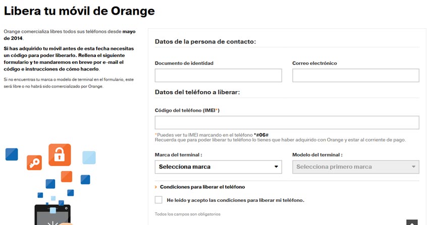Click the 'Recuerda que para poder liberar' note
Image resolution: width=429 pixels, height=225 pixels.
(280, 140)
